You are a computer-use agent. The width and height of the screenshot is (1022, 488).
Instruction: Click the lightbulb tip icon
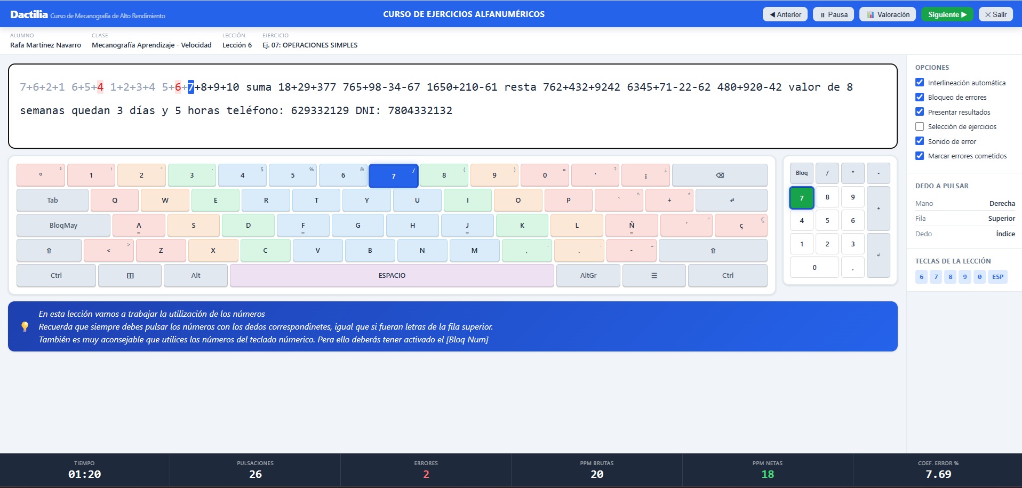point(25,326)
